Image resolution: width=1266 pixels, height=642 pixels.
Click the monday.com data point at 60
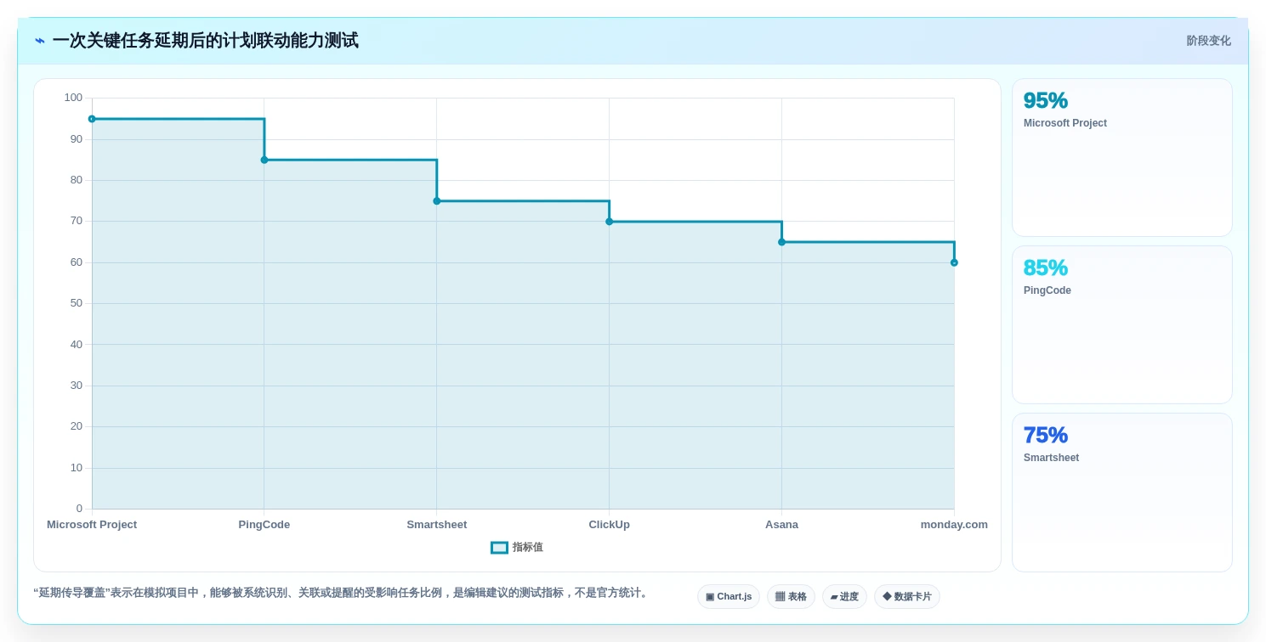pos(954,262)
